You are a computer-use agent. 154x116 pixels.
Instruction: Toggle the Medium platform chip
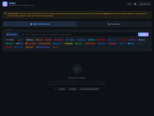pos(10,44)
